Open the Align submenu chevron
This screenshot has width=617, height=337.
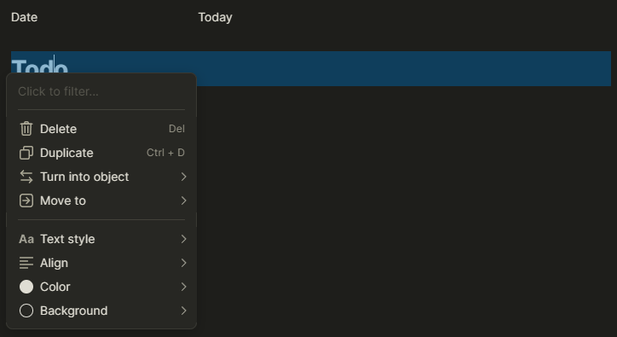183,263
